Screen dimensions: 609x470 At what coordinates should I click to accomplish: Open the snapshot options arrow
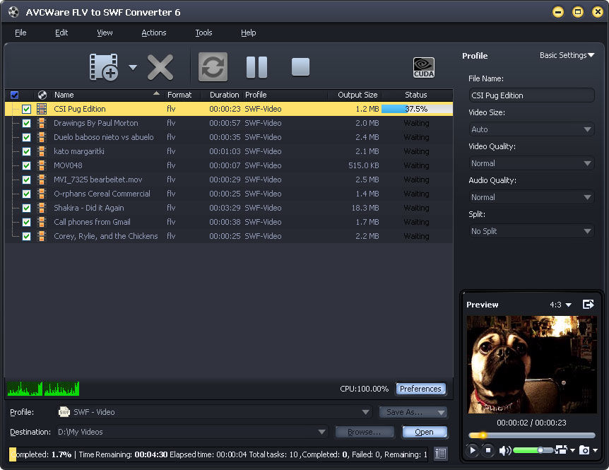tap(596, 451)
